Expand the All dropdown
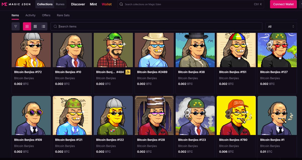The image size is (302, 160). 281,26
